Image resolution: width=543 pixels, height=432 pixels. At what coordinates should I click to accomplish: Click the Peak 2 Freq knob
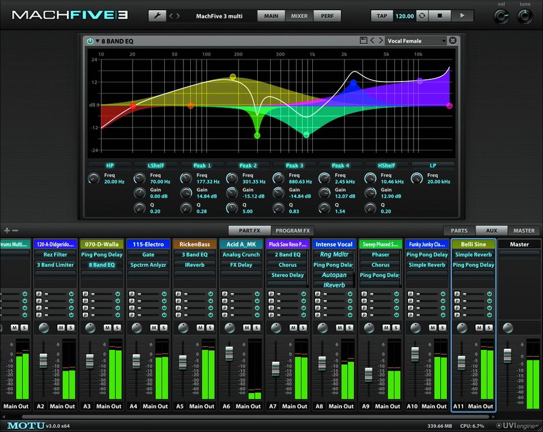click(x=232, y=178)
